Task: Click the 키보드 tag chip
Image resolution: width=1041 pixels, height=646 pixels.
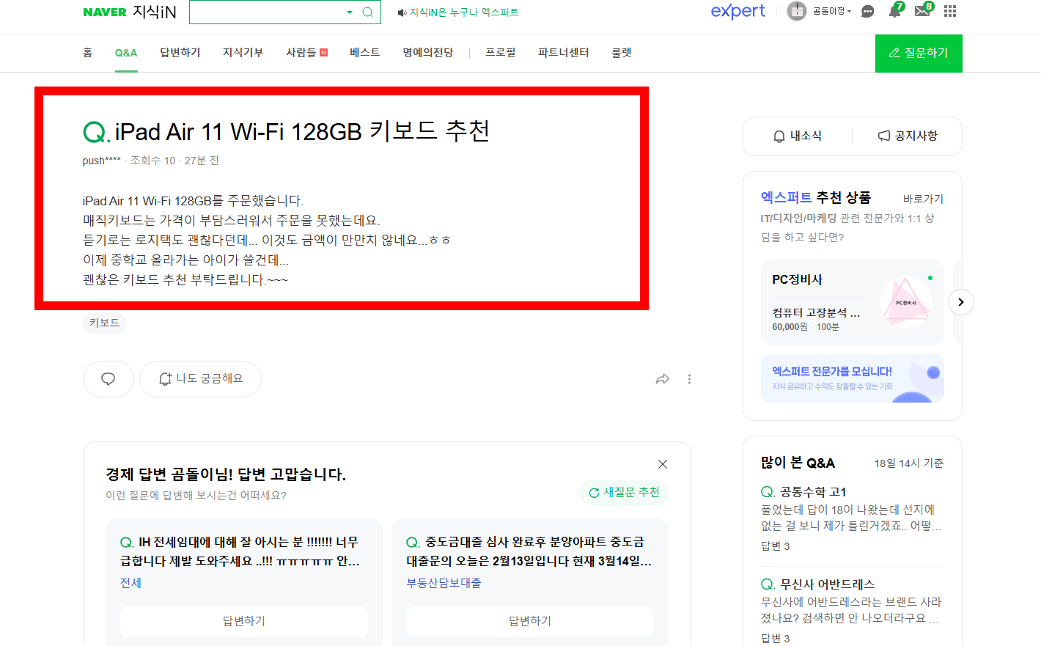Action: [x=105, y=323]
